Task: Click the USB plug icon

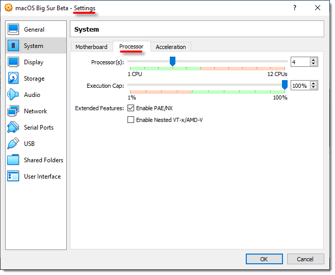Action: pyautogui.click(x=13, y=143)
